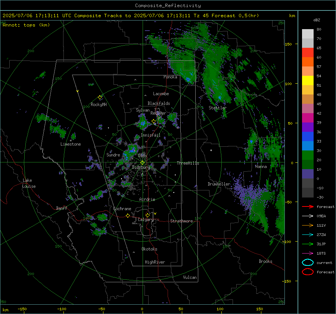Pick the bright green 20–30 dBZ swatch
Screen dimensions: 336x314
308,155
